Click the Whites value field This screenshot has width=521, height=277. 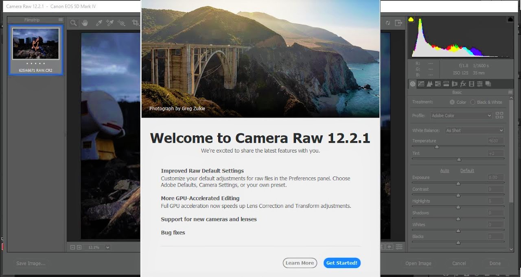(x=496, y=225)
